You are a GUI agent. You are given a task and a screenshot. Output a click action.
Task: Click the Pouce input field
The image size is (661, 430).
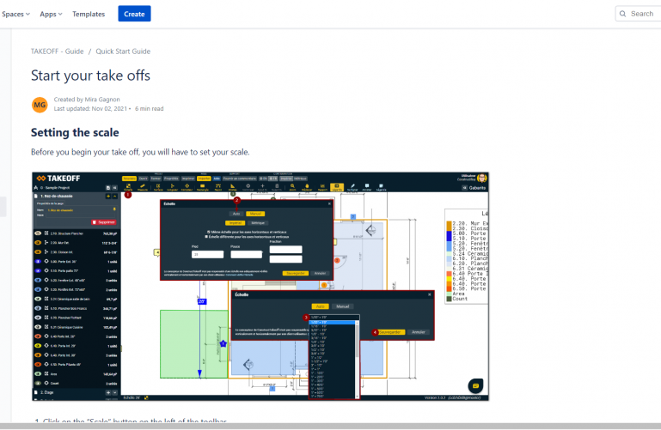coord(247,254)
